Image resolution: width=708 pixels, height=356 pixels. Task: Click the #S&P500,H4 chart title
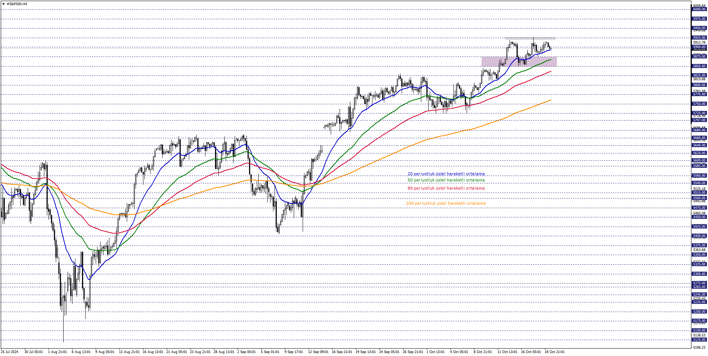point(17,4)
